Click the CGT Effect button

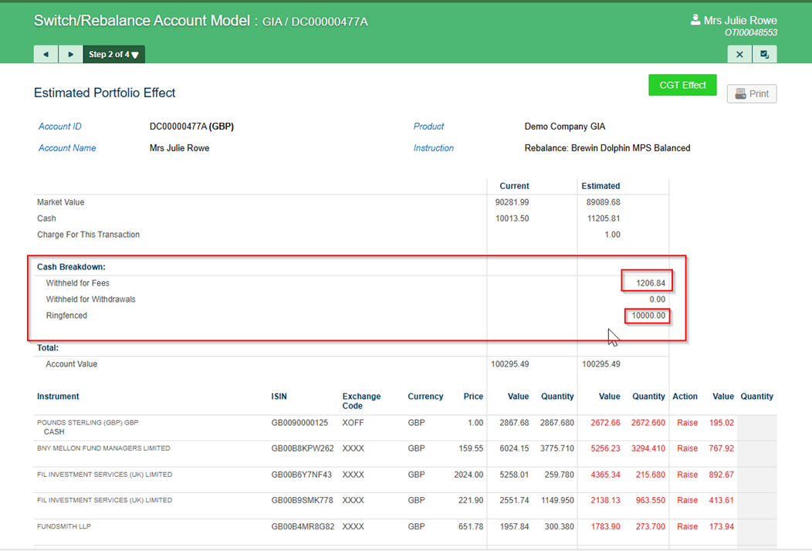pos(682,86)
